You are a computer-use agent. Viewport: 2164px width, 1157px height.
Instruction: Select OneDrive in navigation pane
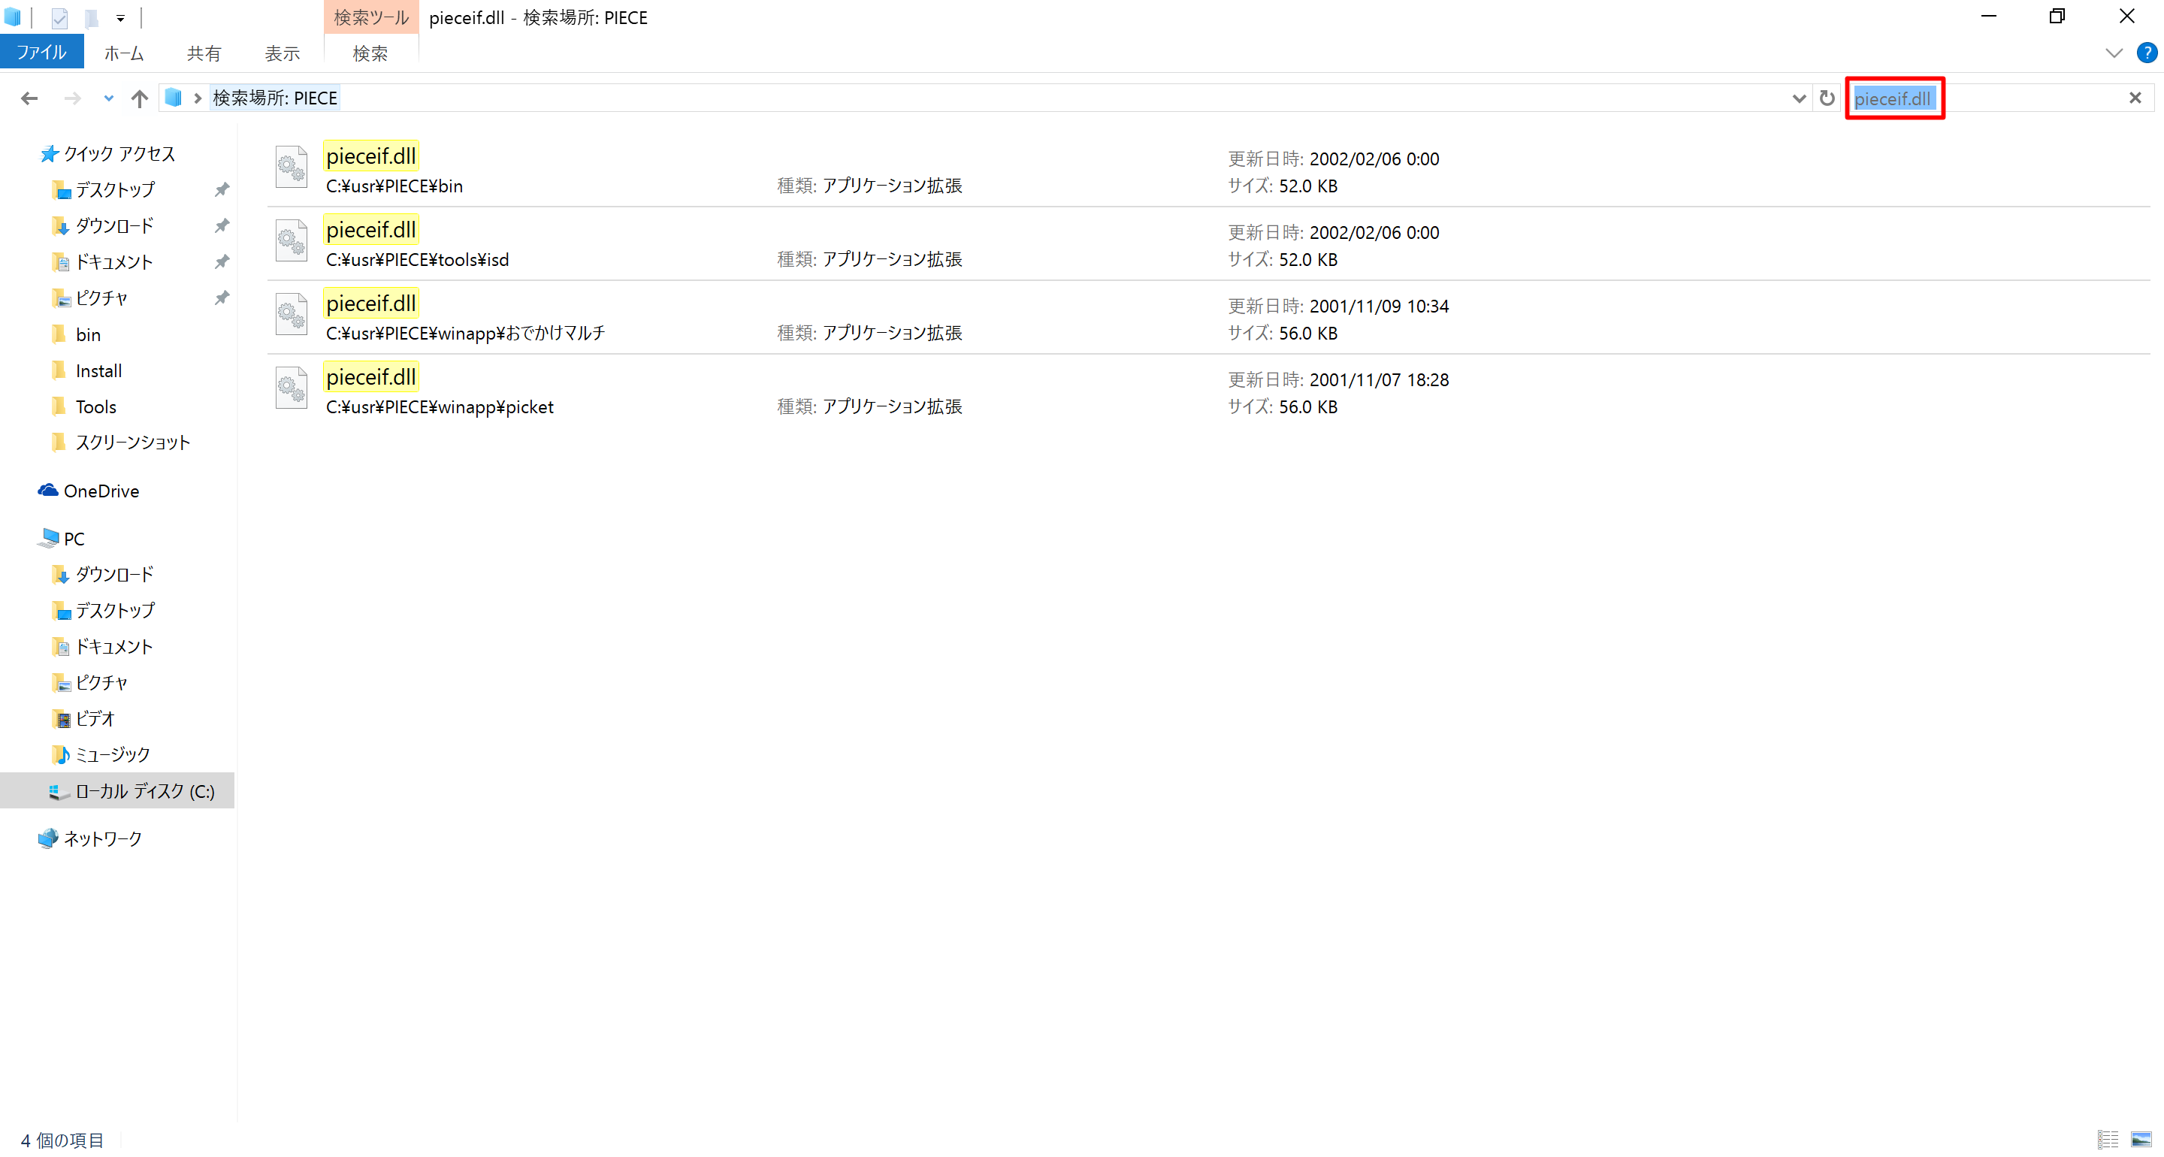pos(101,491)
